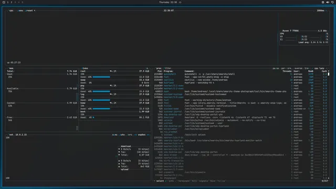
Task: Click the Pid column header
Action: pos(160,71)
